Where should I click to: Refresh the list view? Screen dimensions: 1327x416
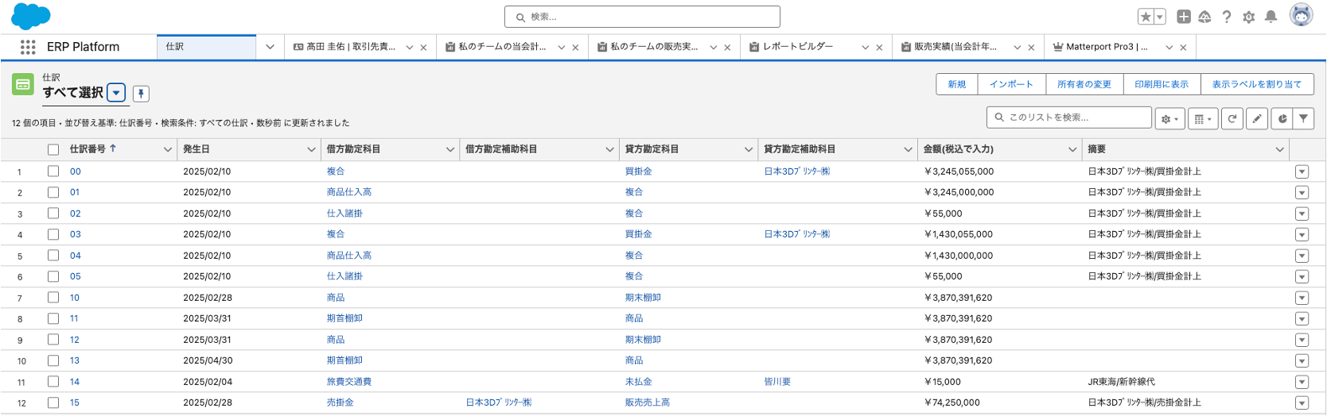pos(1232,119)
